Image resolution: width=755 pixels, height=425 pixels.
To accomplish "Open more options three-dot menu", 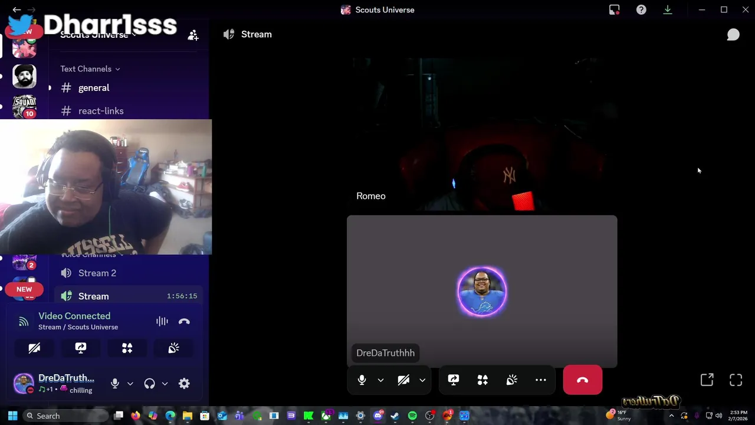I will pyautogui.click(x=540, y=380).
